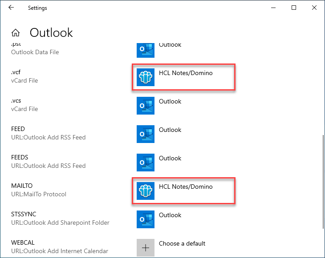The height and width of the screenshot is (258, 325).
Task: Click Outlook icon for .vcs file type
Action: (146, 106)
